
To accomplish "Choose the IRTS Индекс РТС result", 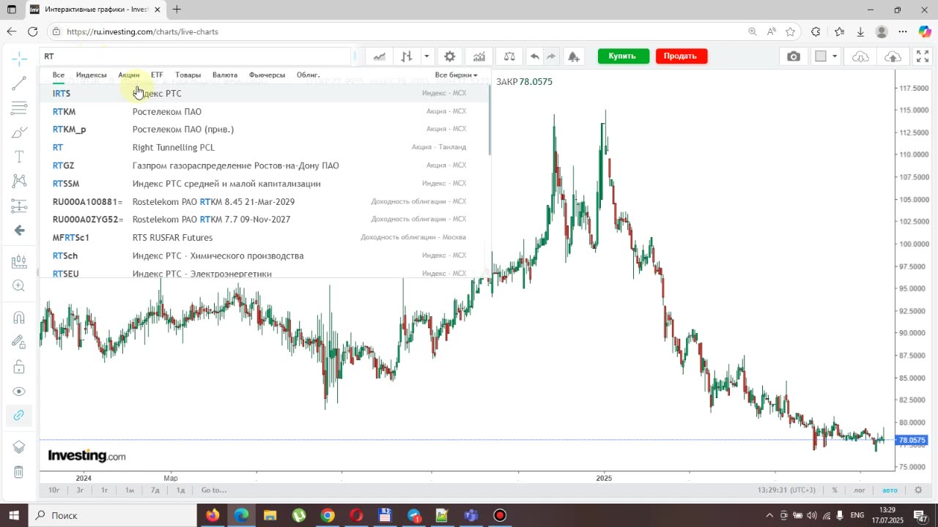I will tap(264, 93).
